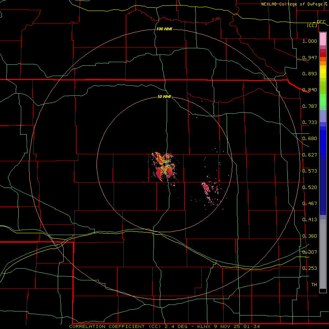Click the 1.000 value on color scale
The image size is (329, 329).
point(310,41)
